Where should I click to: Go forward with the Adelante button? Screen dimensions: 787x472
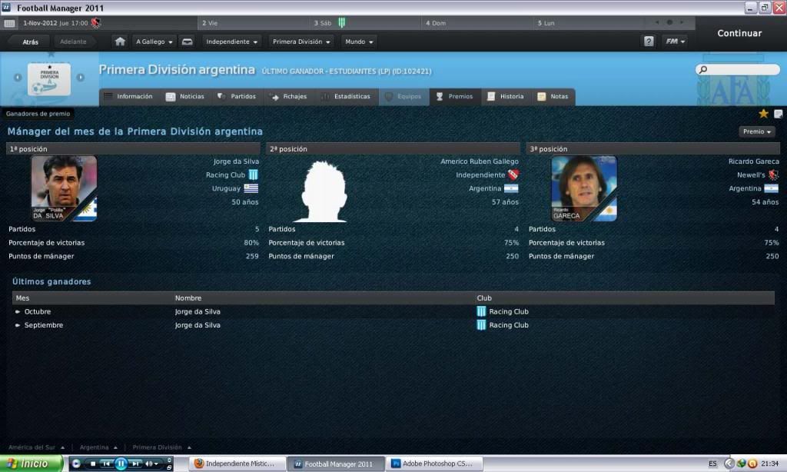point(73,42)
